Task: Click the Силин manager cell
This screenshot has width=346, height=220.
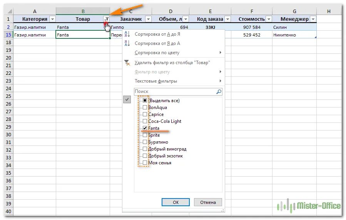Action: click(x=294, y=27)
